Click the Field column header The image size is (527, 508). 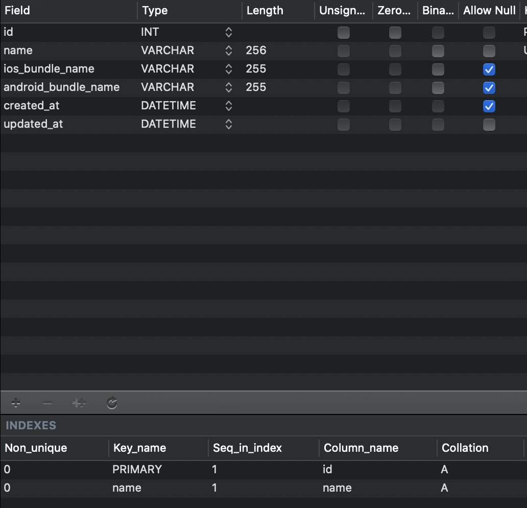tap(18, 10)
